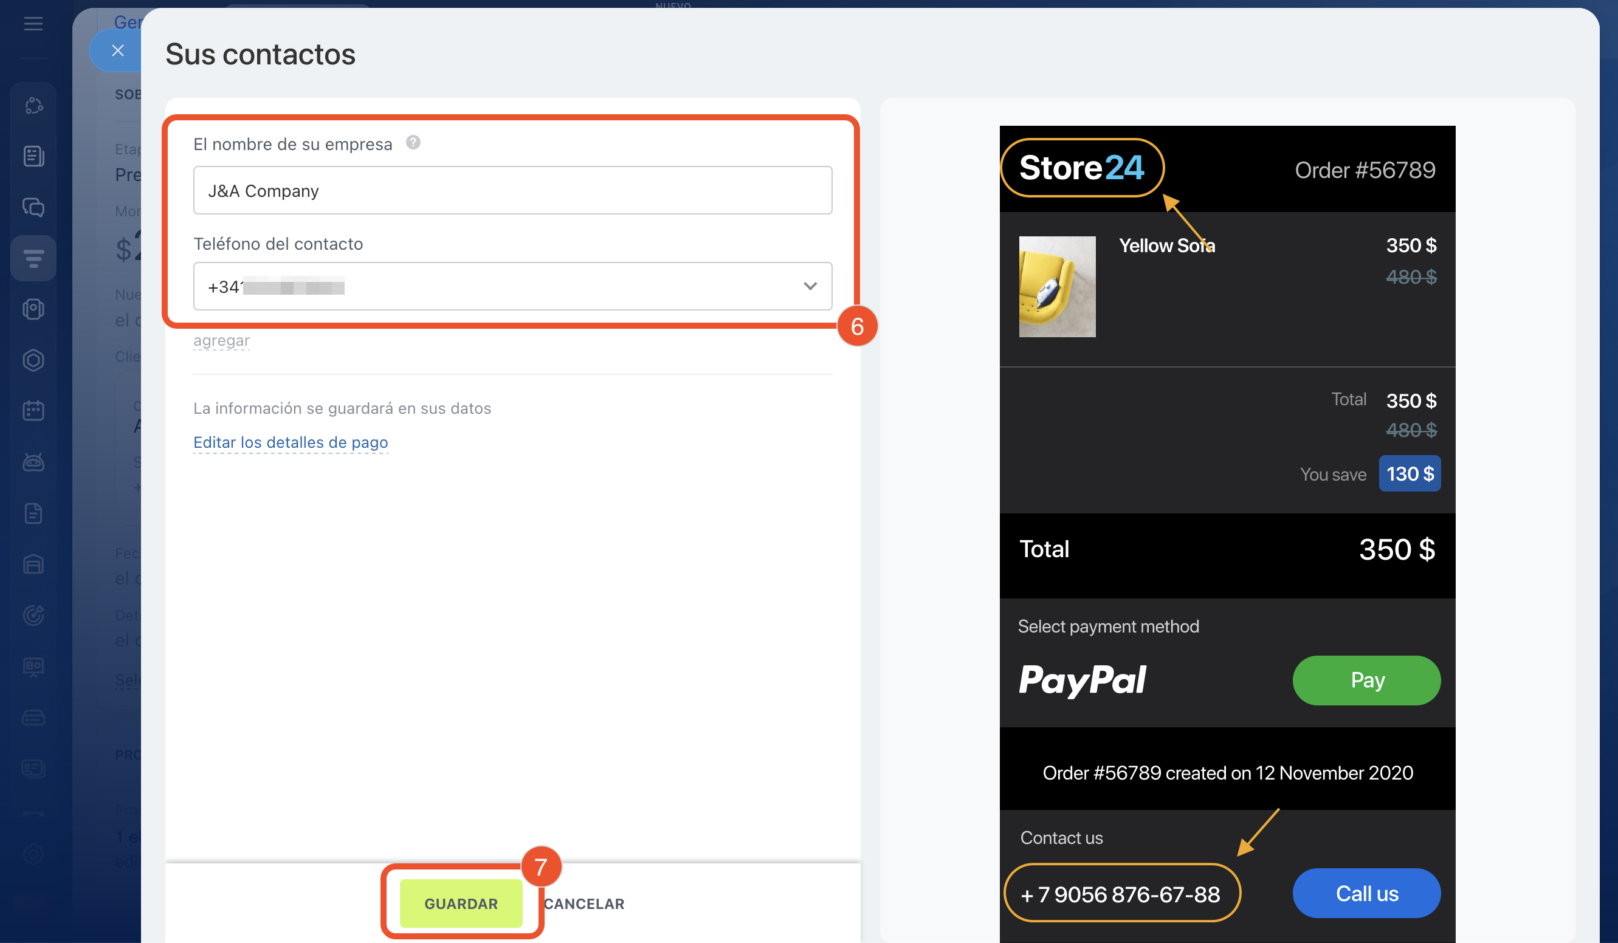Image resolution: width=1618 pixels, height=943 pixels.
Task: Open Collaboration icon in left sidebar
Action: tap(33, 105)
